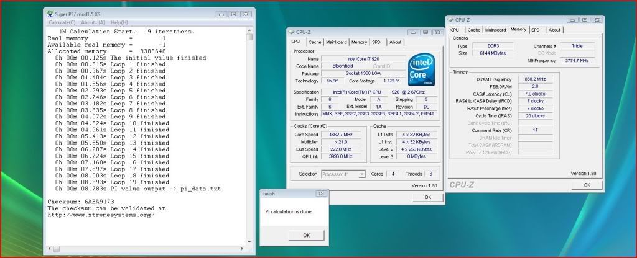Expand the Processor #1 selection dropdown
637x258 pixels.
(361, 174)
